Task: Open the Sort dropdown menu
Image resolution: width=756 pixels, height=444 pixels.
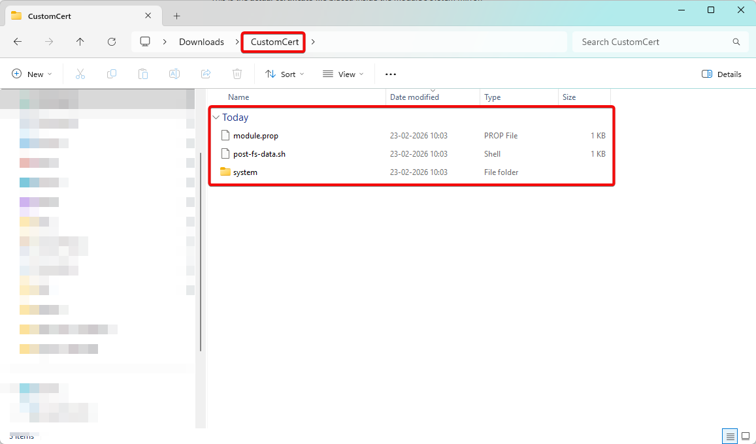Action: [285, 74]
